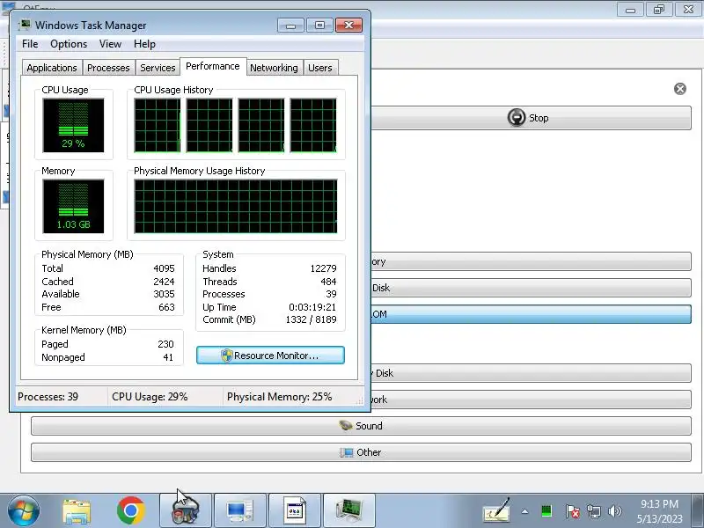Screen dimensions: 704x528
Task: Click the Task Manager taskbar icon
Action: pyautogui.click(x=348, y=510)
